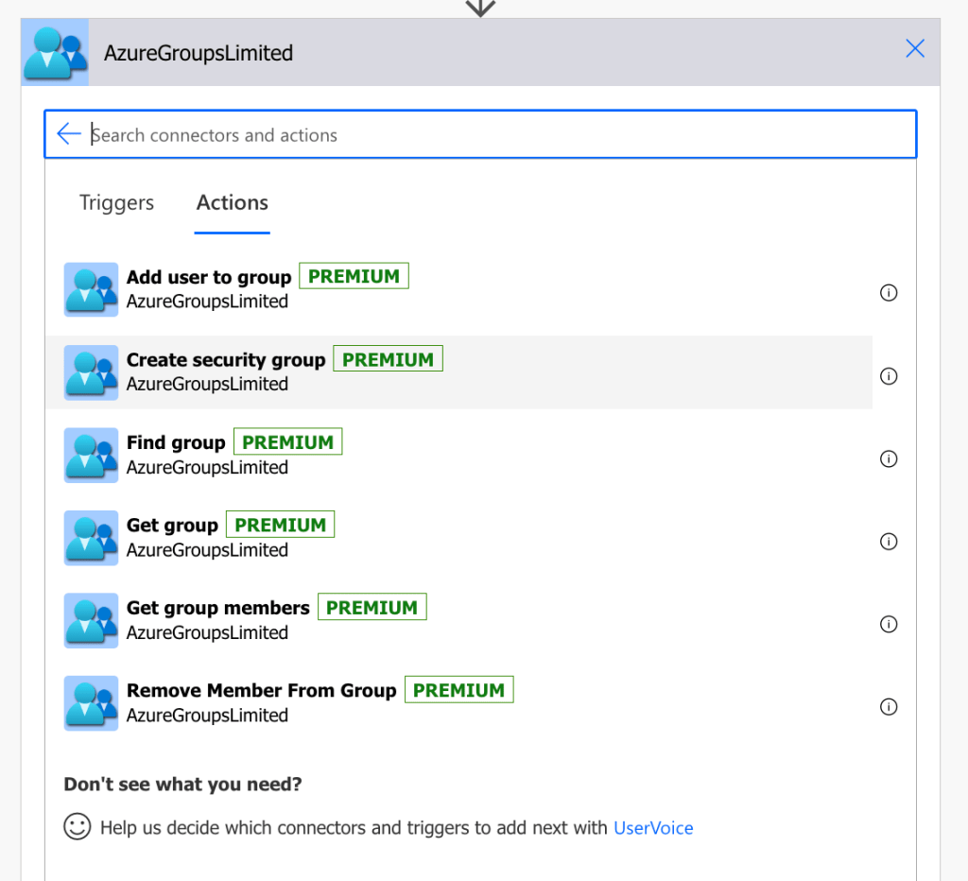Click the Find group connector icon
This screenshot has width=968, height=881.
[91, 455]
